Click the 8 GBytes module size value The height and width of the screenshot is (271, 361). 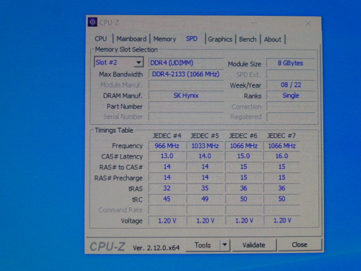pyautogui.click(x=290, y=63)
